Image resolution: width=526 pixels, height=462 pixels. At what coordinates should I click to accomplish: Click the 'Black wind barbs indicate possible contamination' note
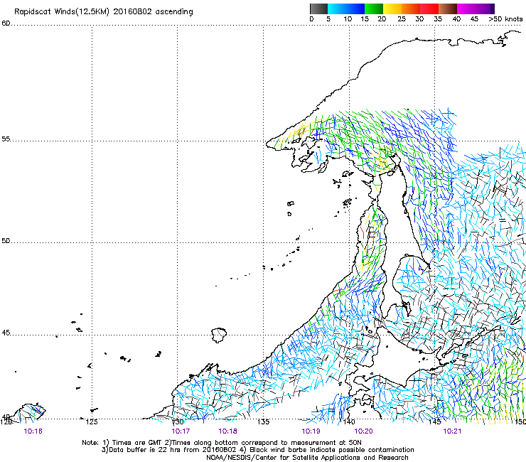[332, 450]
